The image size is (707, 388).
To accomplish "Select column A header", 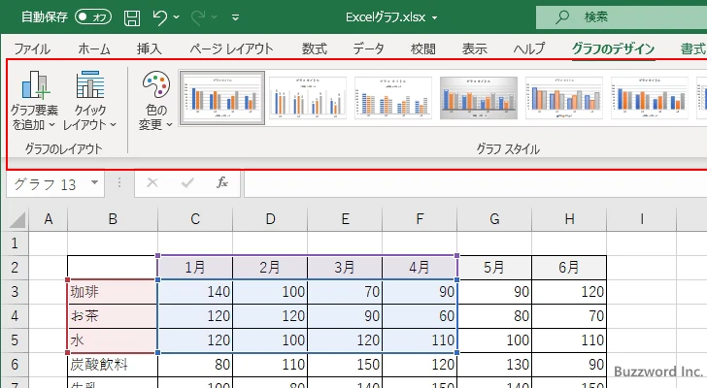I will click(49, 219).
